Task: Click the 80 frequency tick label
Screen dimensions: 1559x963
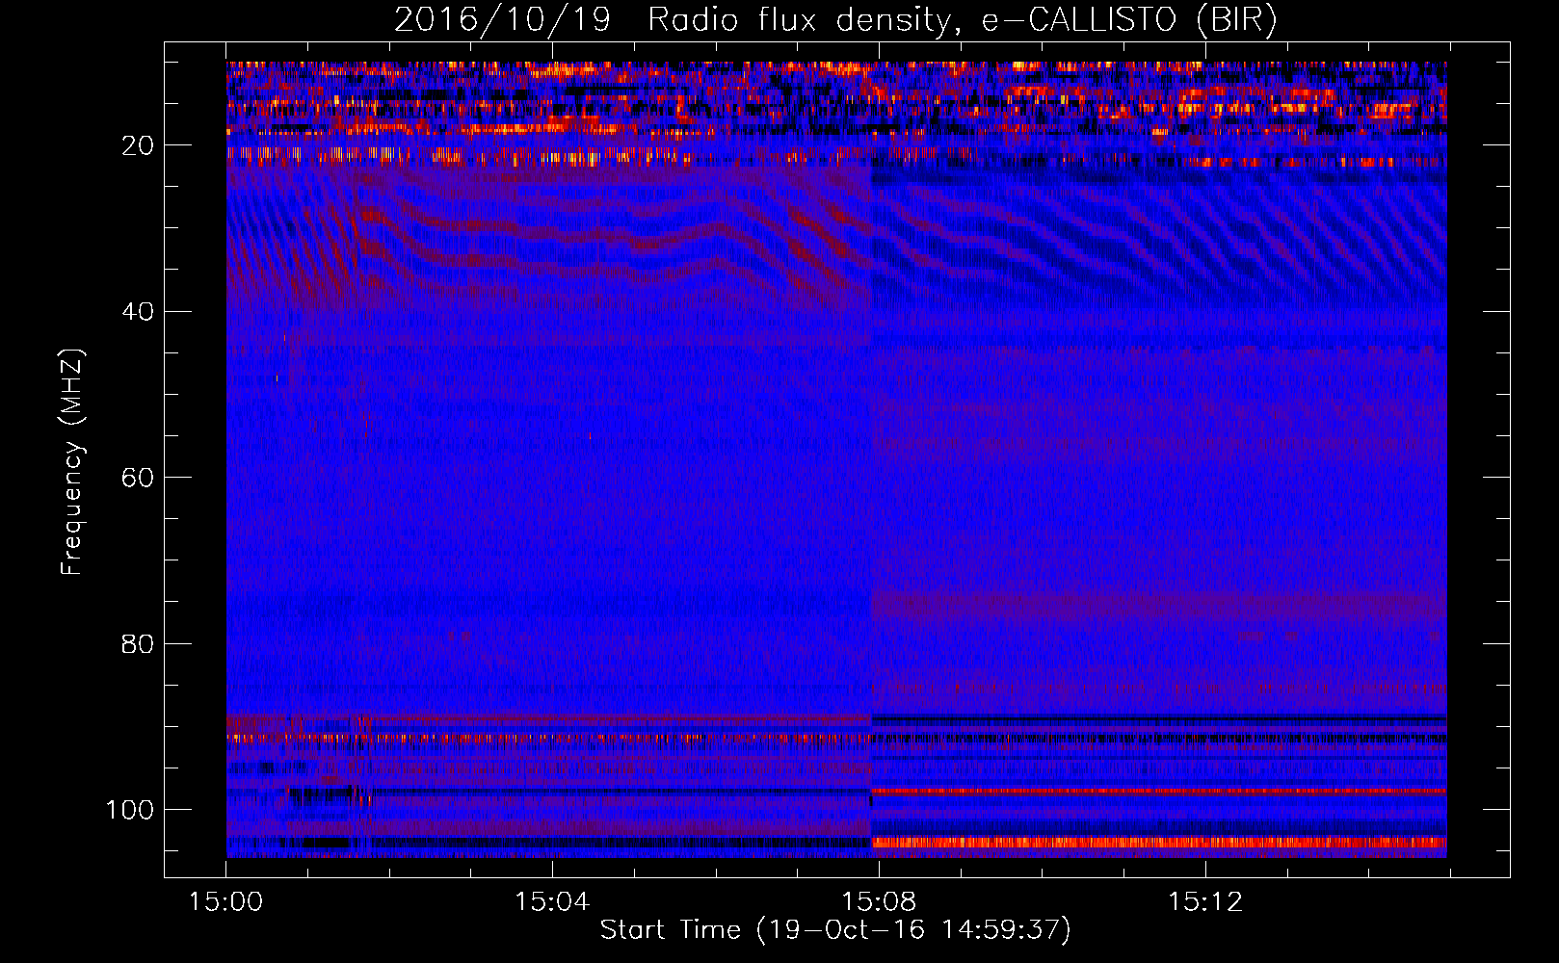Action: coord(139,643)
